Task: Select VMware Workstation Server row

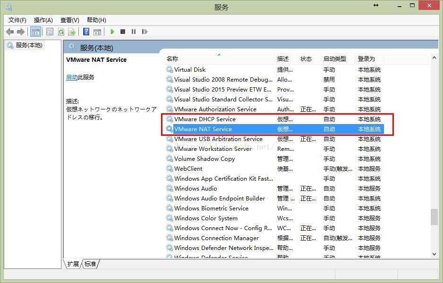Action: [273, 149]
